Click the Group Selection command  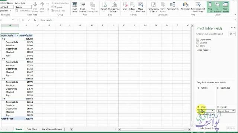(x=60, y=3)
